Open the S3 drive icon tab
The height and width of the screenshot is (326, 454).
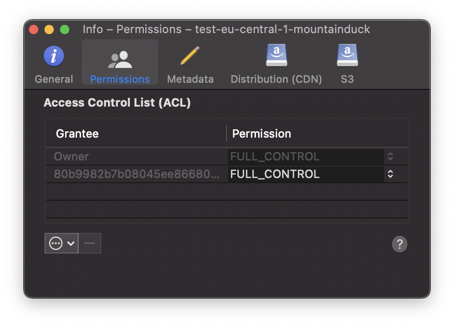pyautogui.click(x=347, y=55)
